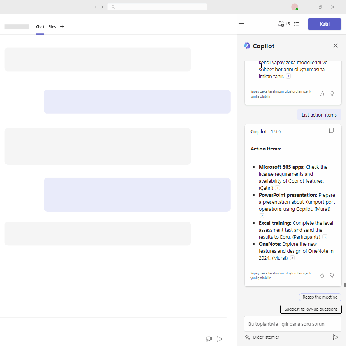Dislike the first Copilot response
Viewport: 346px width, 346px height.
332,94
